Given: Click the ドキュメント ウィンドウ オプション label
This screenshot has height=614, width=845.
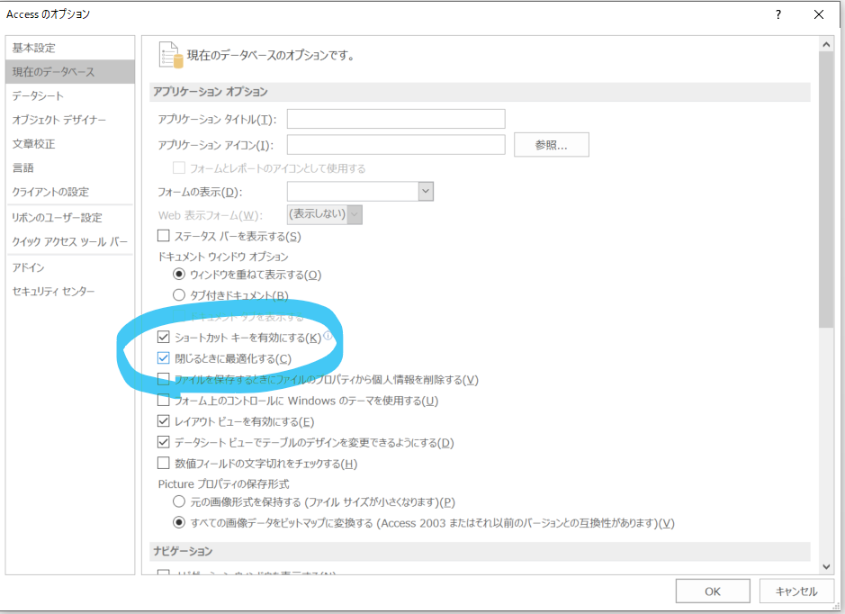Looking at the screenshot, I should (223, 257).
